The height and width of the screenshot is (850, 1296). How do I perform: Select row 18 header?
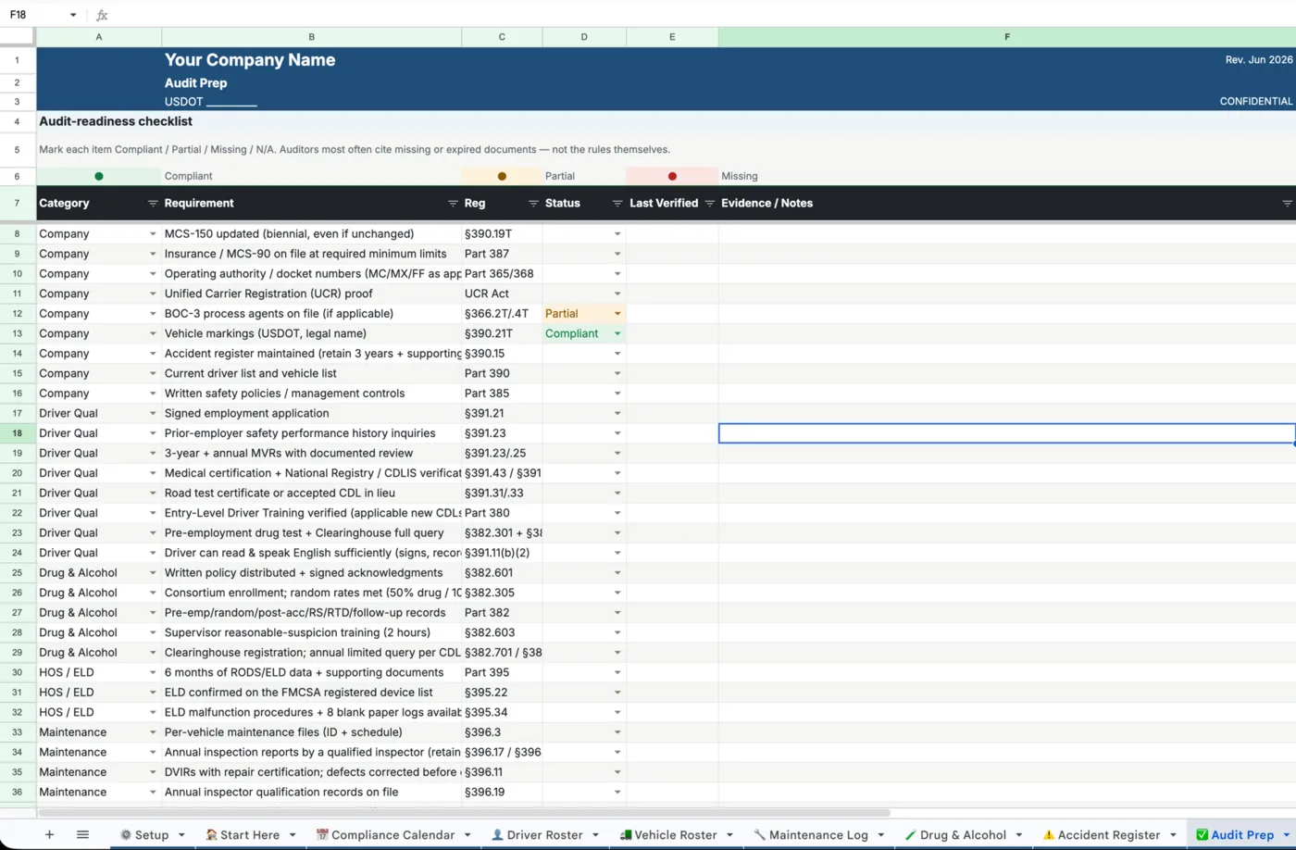coord(18,433)
